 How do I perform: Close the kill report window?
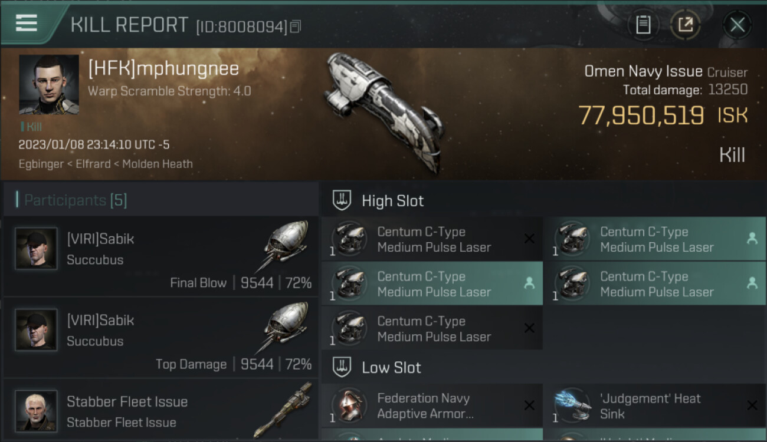coord(737,25)
